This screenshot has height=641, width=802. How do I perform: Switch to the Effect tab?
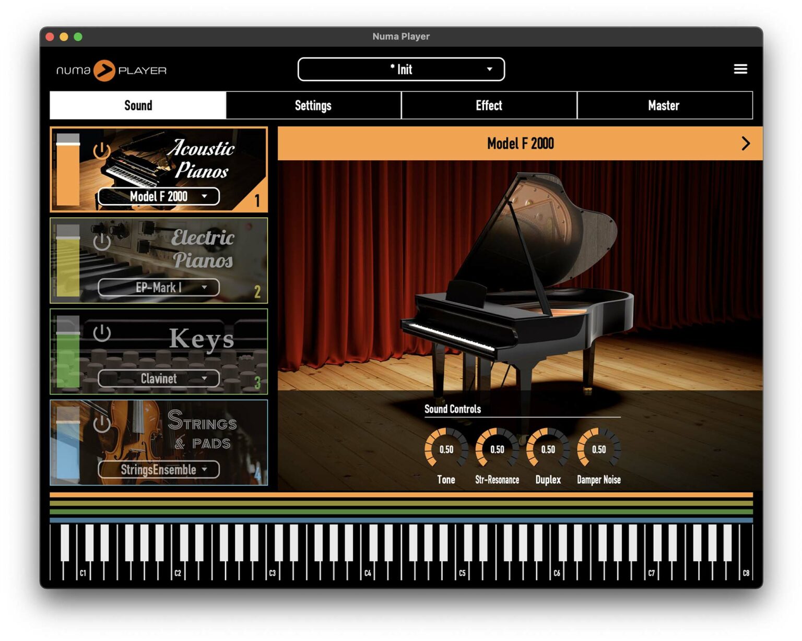point(489,105)
